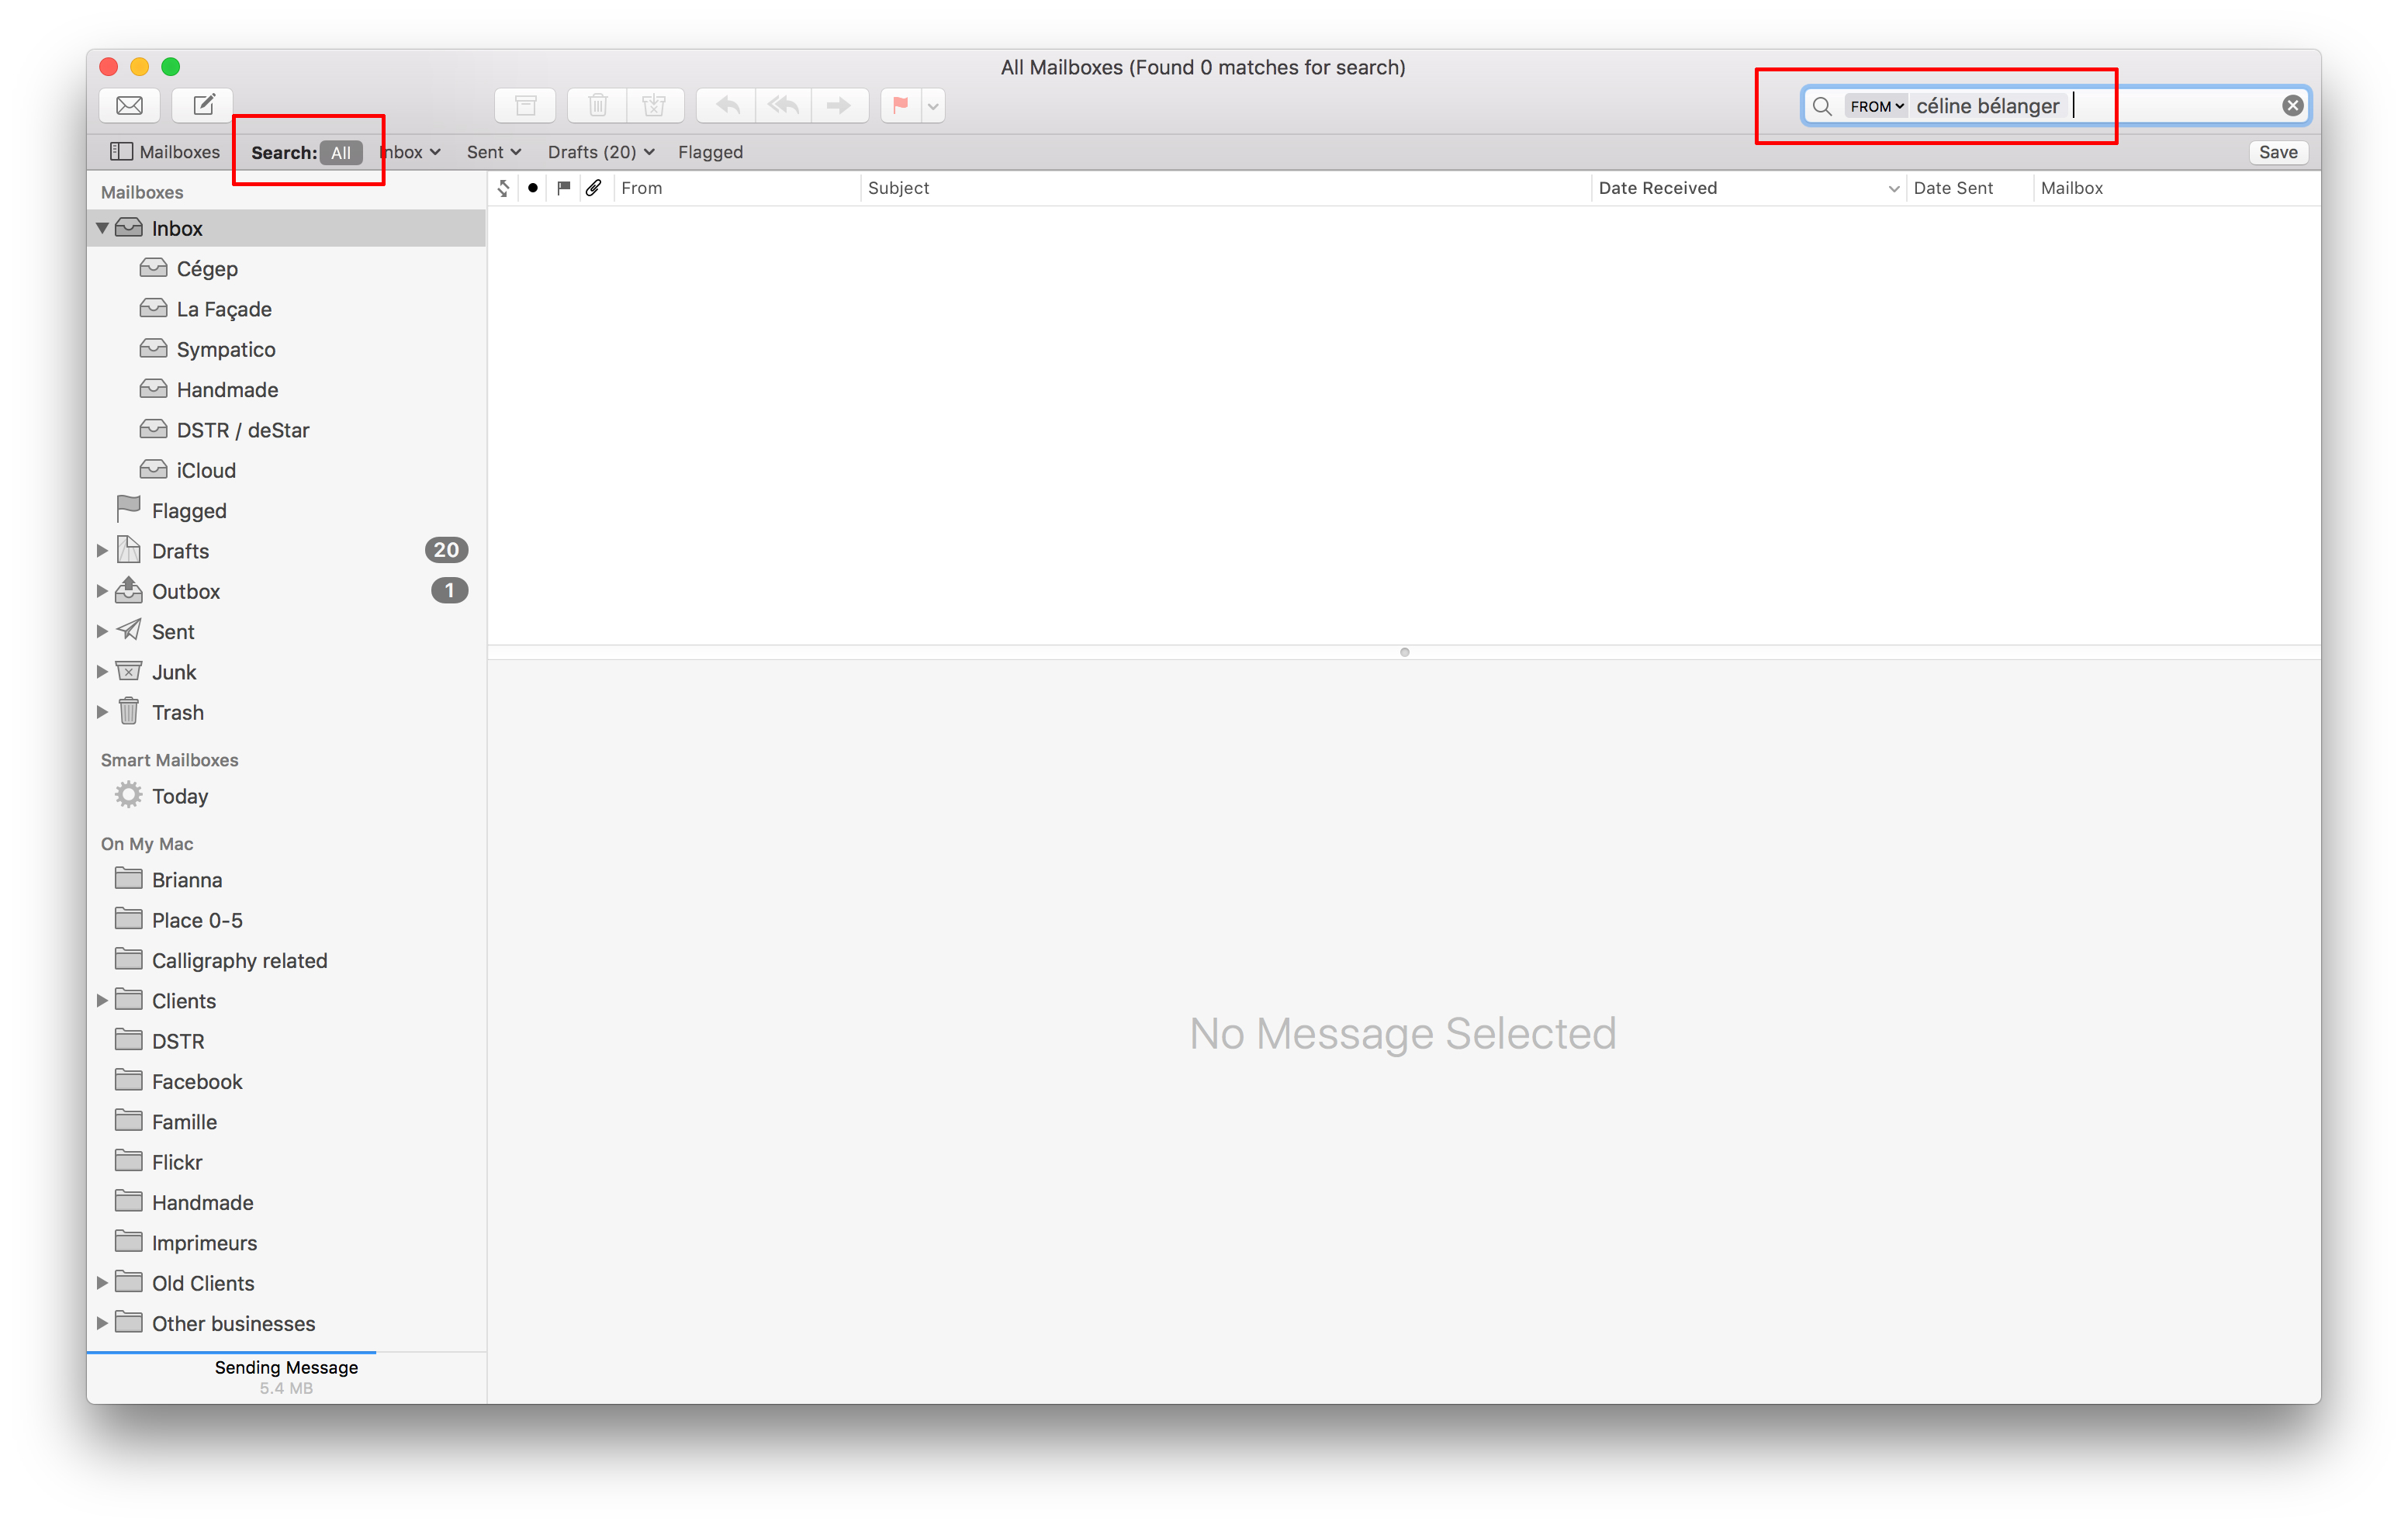Select the All search scope

[x=340, y=153]
